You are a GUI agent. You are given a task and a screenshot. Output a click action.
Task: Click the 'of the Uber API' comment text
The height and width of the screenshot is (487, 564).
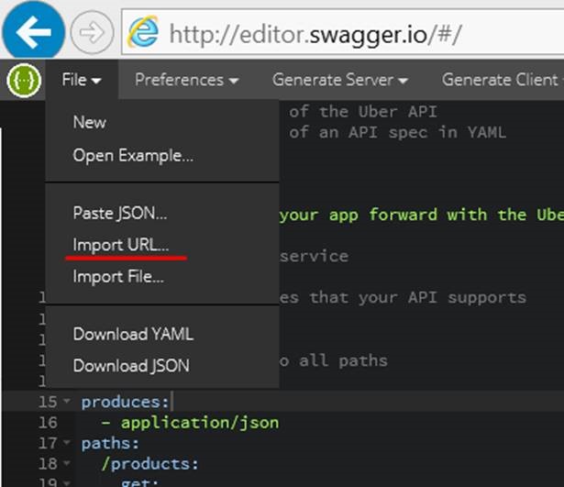pyautogui.click(x=363, y=112)
